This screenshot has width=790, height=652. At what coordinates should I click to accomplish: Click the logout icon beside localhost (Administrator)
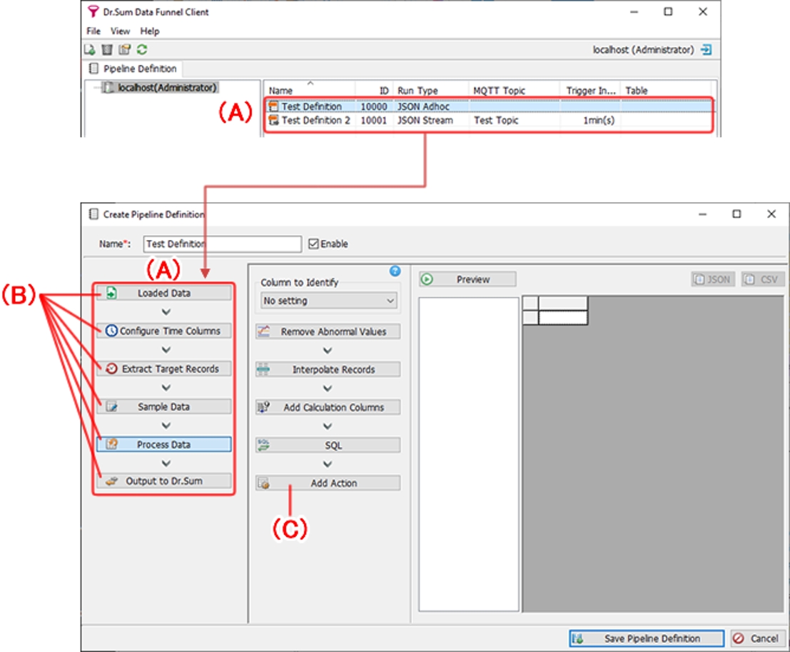point(706,50)
